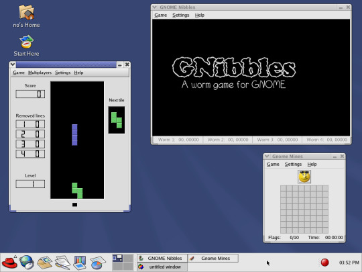The image size is (362, 272).
Task: Click Worm 4 score in Nibbles statusbar
Action: pos(327,140)
